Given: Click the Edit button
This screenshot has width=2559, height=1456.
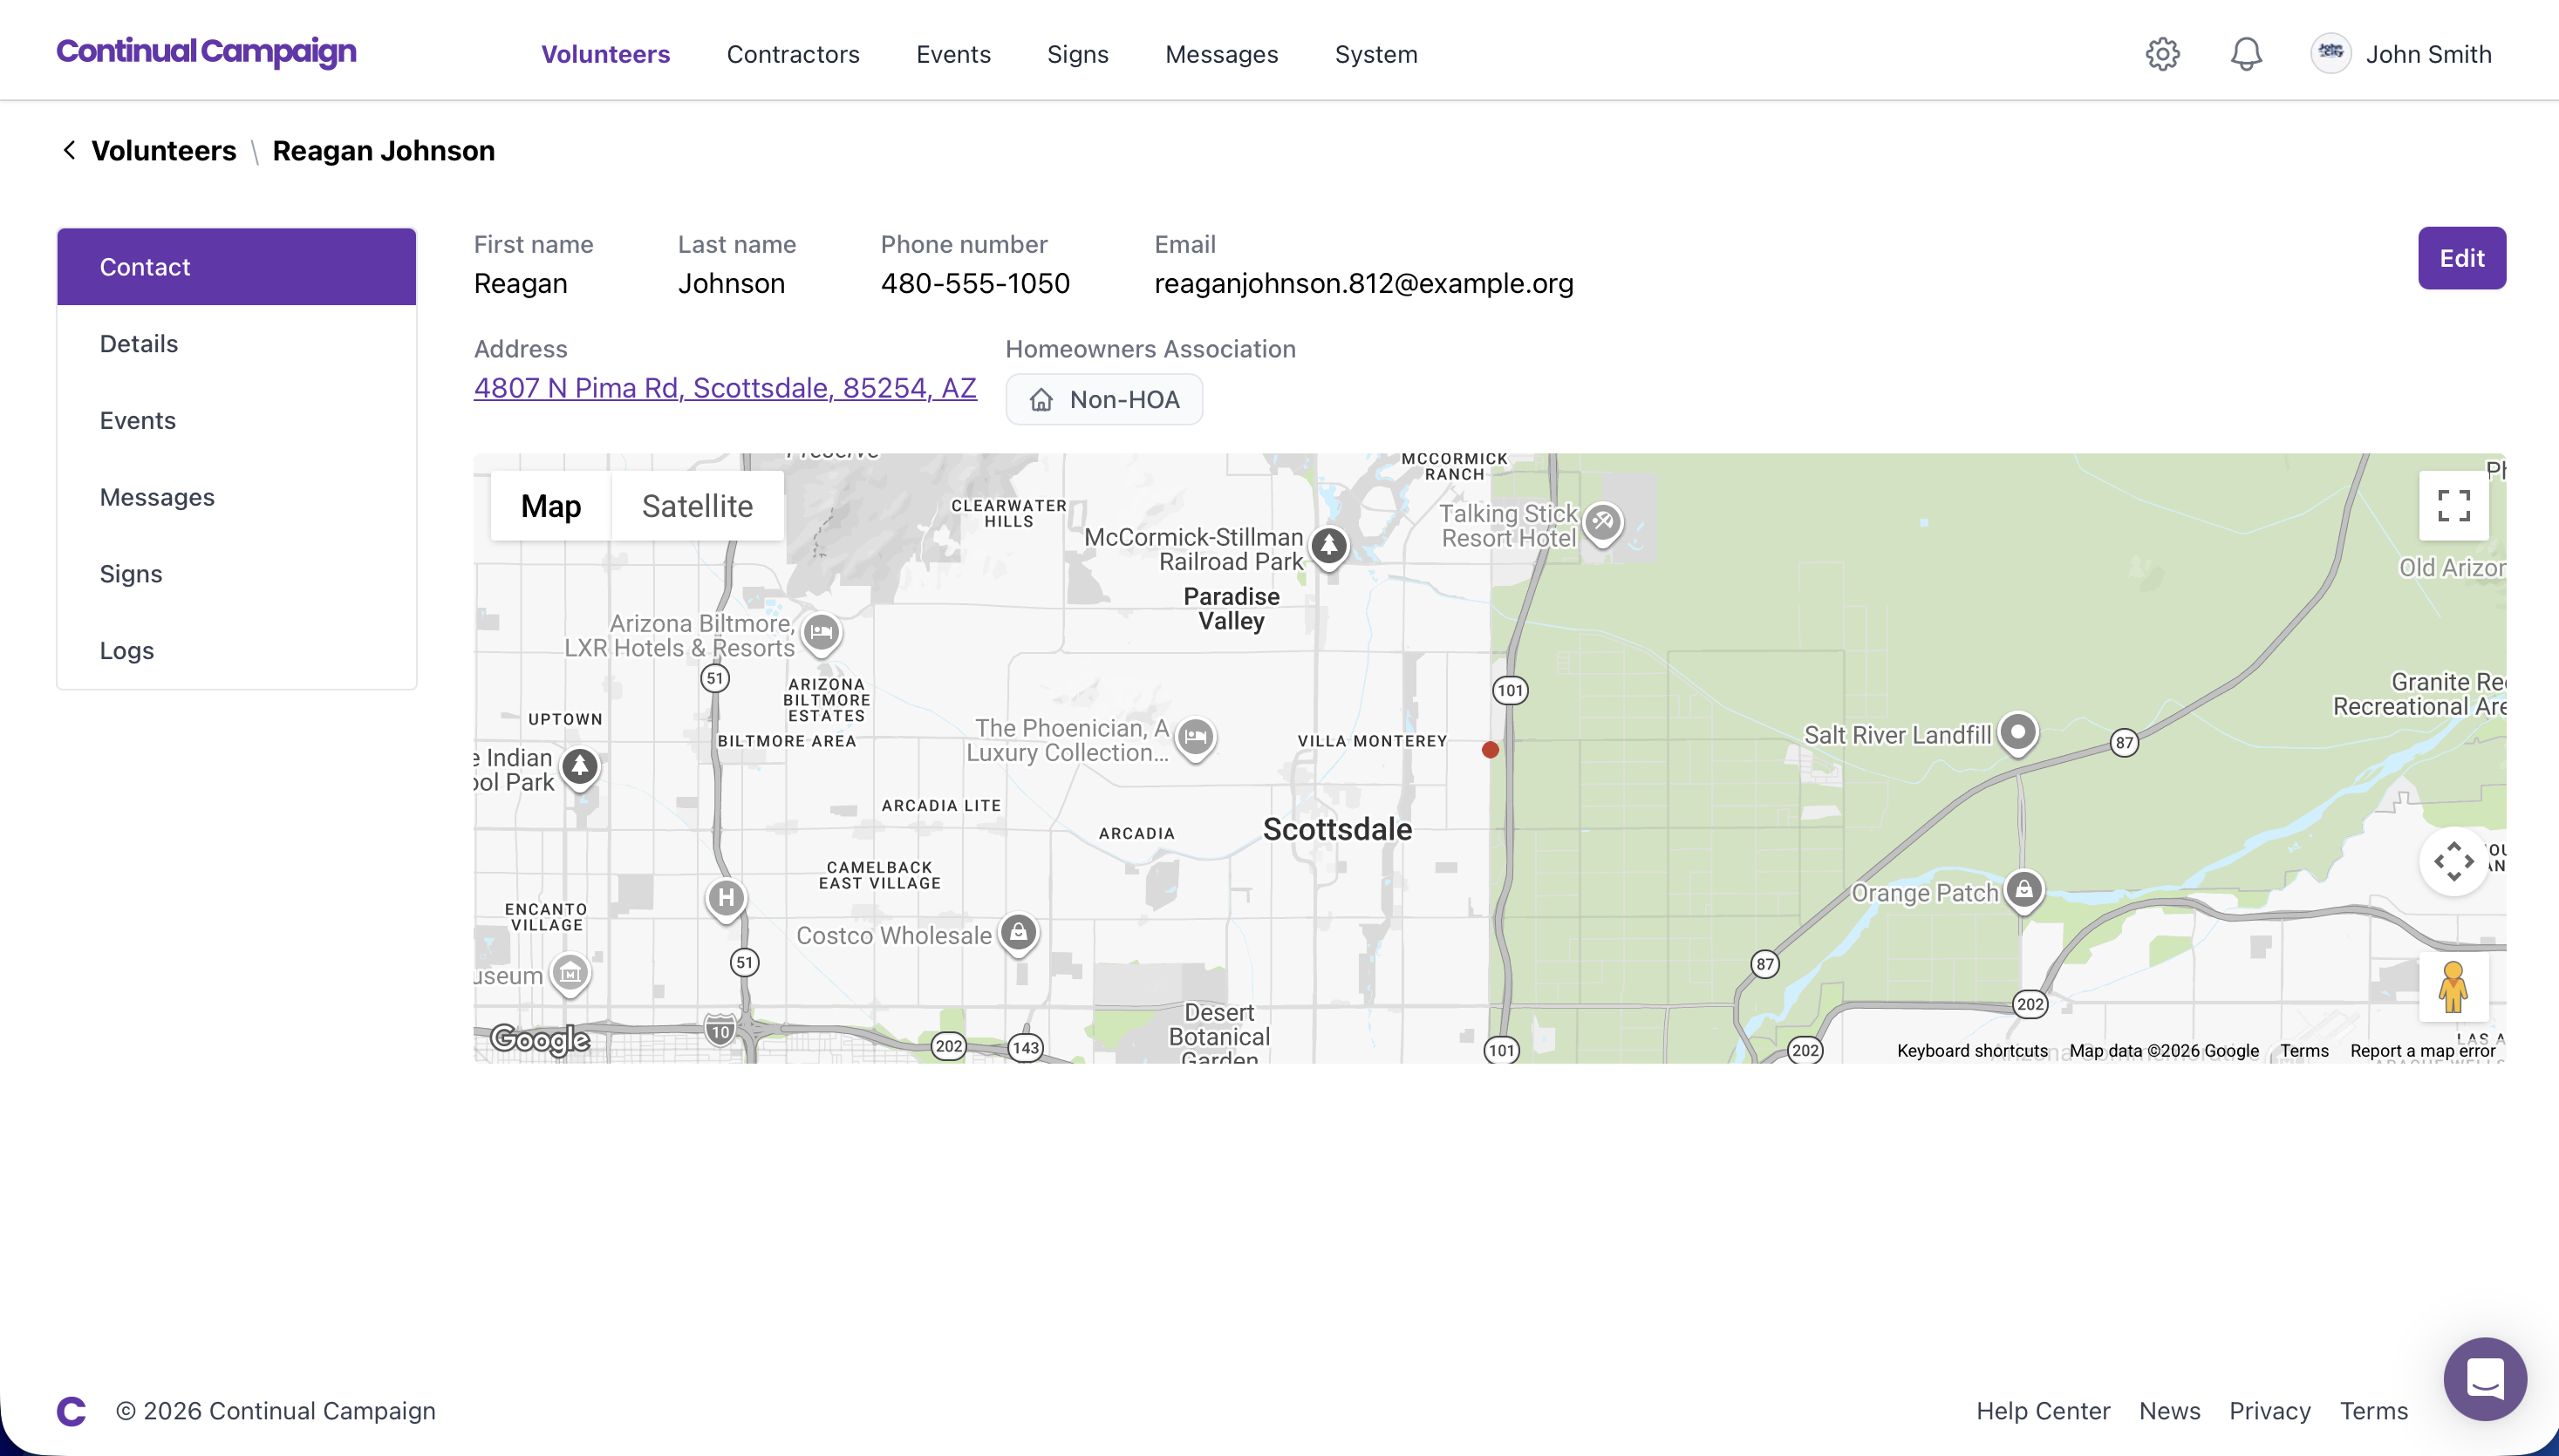Looking at the screenshot, I should [2461, 258].
